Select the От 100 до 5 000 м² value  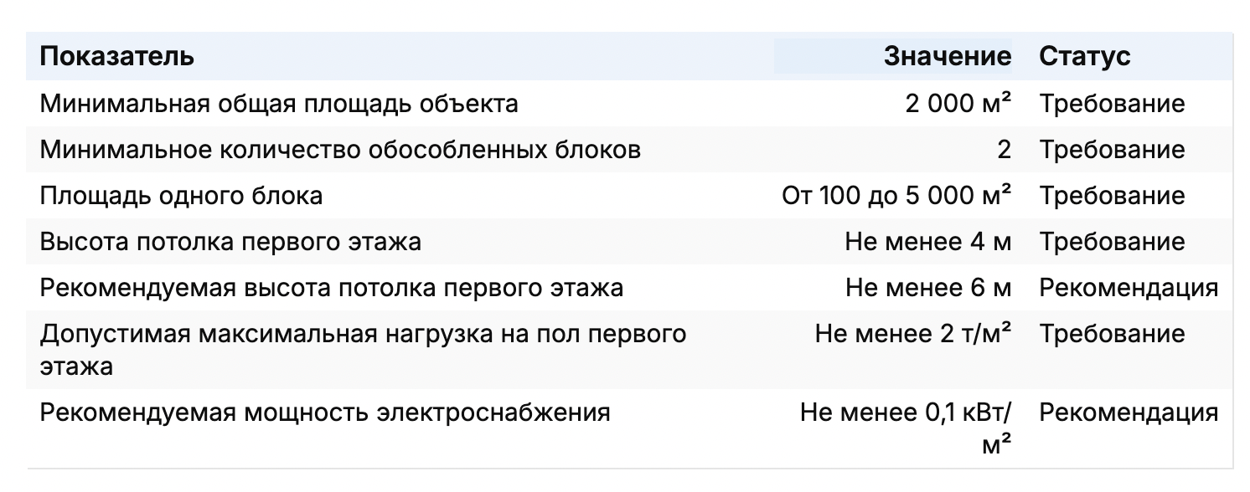[x=896, y=196]
